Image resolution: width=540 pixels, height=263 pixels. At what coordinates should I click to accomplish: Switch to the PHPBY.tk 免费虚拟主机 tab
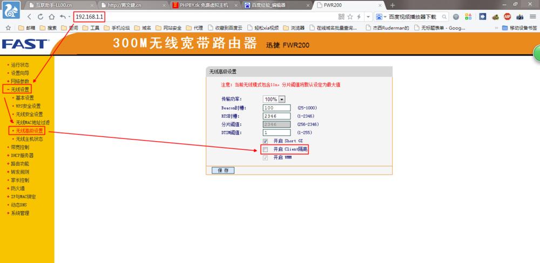click(205, 5)
